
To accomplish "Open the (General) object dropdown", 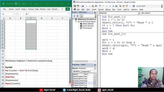I will click(139, 13).
